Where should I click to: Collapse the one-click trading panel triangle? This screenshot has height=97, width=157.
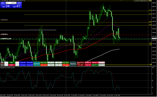coord(1,1)
